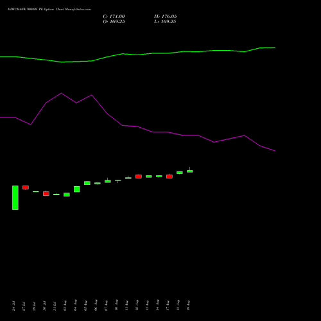Select the tall green candle for 24 Jul

point(15,198)
